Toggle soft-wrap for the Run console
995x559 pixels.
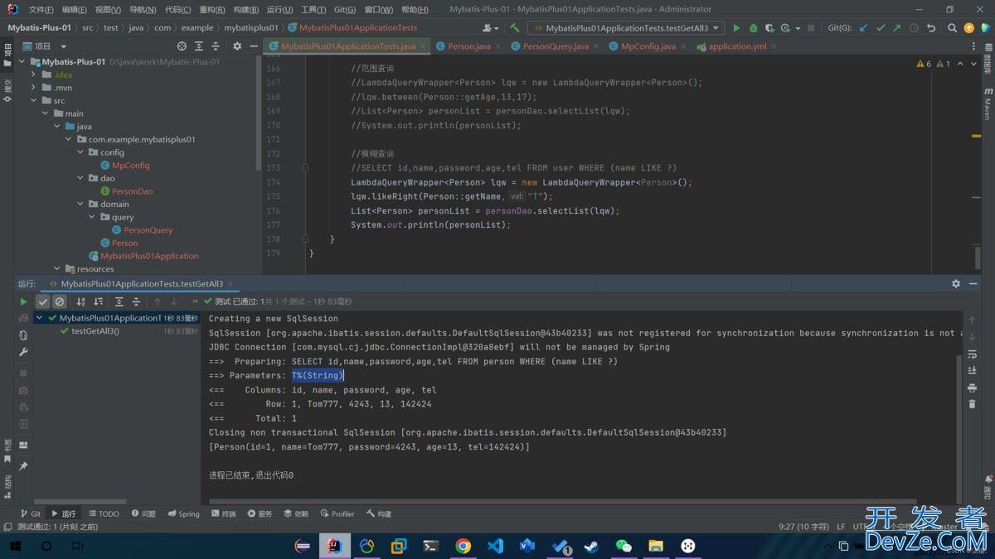[x=973, y=354]
